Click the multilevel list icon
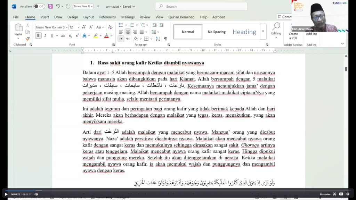This screenshot has width=356, height=200. (x=143, y=25)
